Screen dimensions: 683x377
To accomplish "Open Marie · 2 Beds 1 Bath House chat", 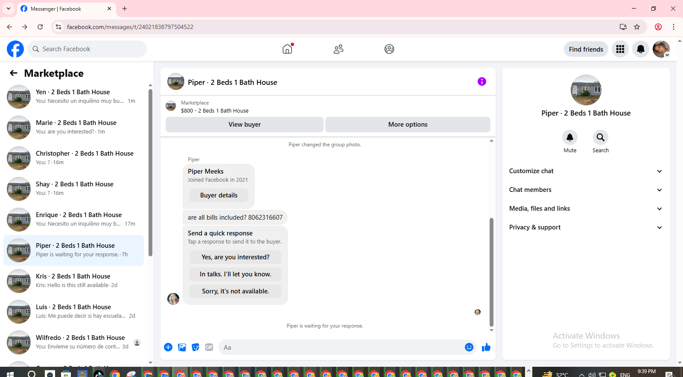I will [x=73, y=128].
